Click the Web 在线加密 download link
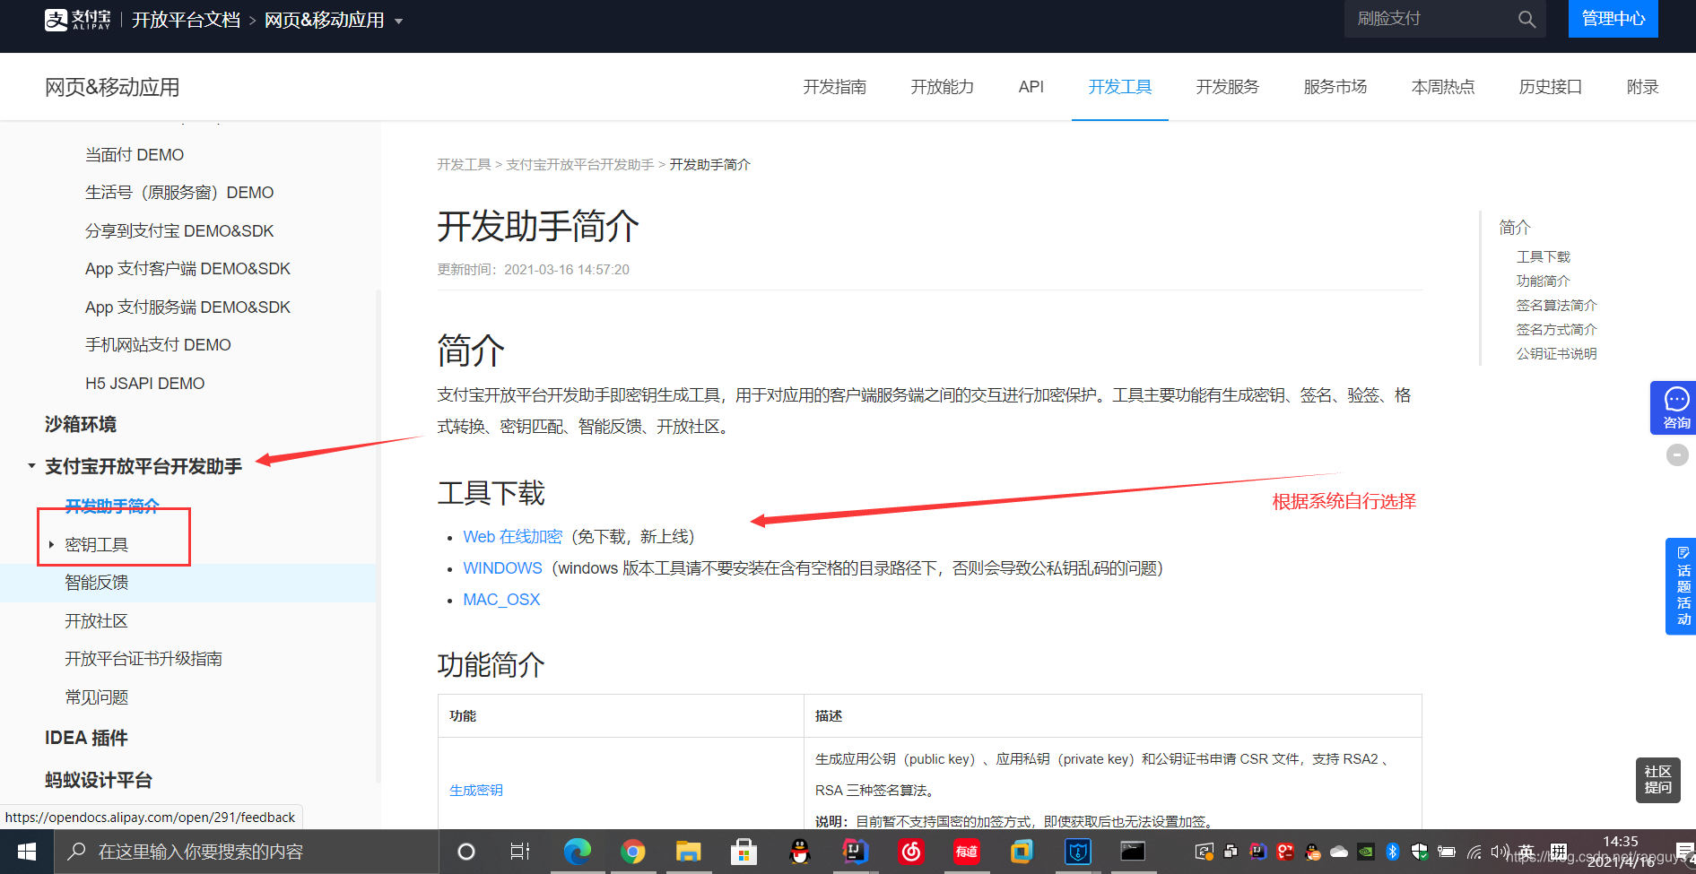 tap(512, 537)
